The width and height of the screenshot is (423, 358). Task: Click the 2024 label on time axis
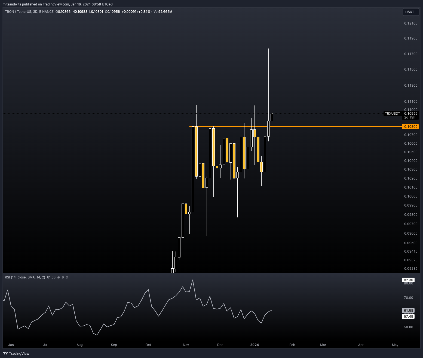255,345
